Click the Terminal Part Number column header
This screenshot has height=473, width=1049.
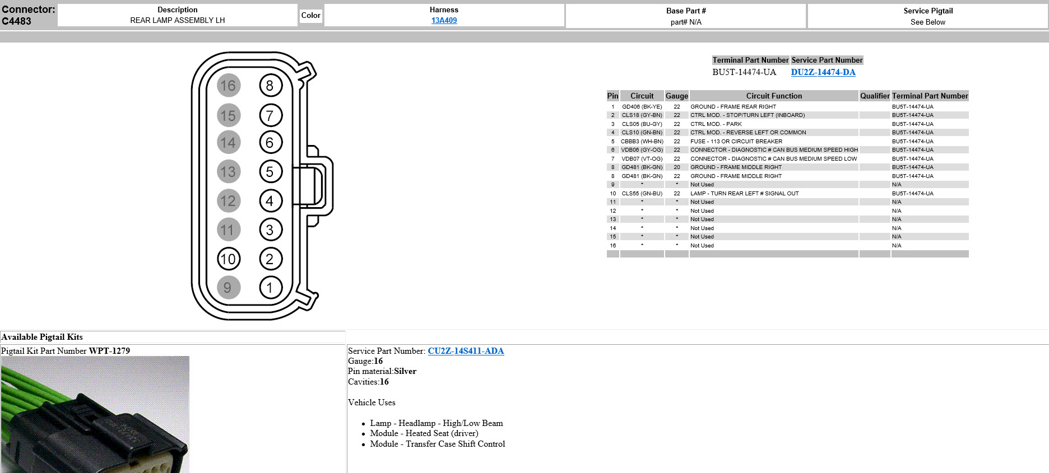pos(930,96)
